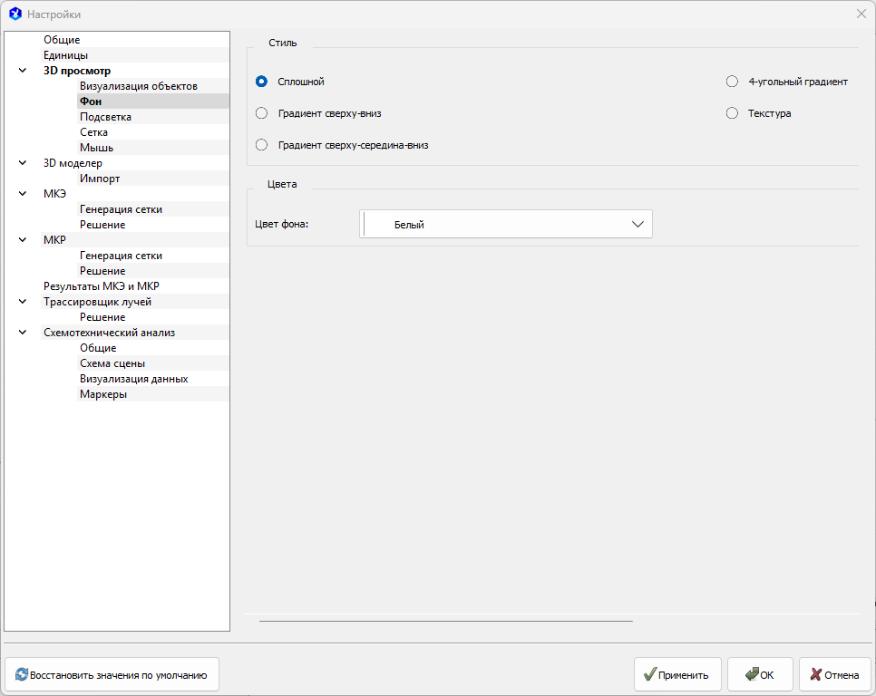This screenshot has height=696, width=876.
Task: Click the green checkmark Apply icon
Action: (649, 675)
